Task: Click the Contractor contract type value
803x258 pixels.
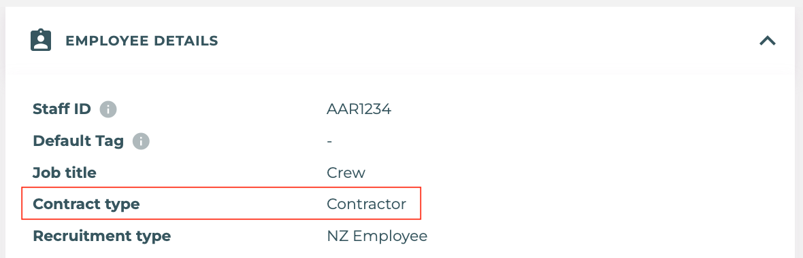Action: coord(367,204)
